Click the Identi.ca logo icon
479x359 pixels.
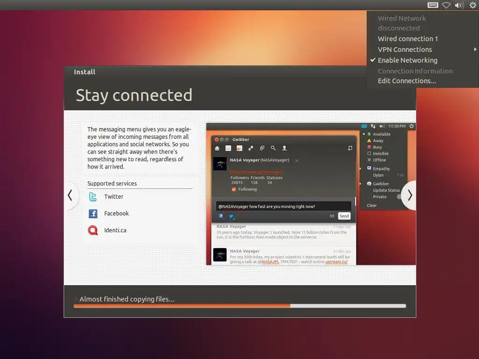point(93,230)
